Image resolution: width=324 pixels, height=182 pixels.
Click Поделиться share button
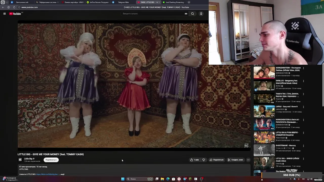click(216, 160)
